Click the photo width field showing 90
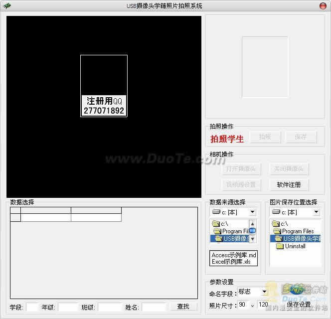The image size is (331, 319). tap(244, 305)
